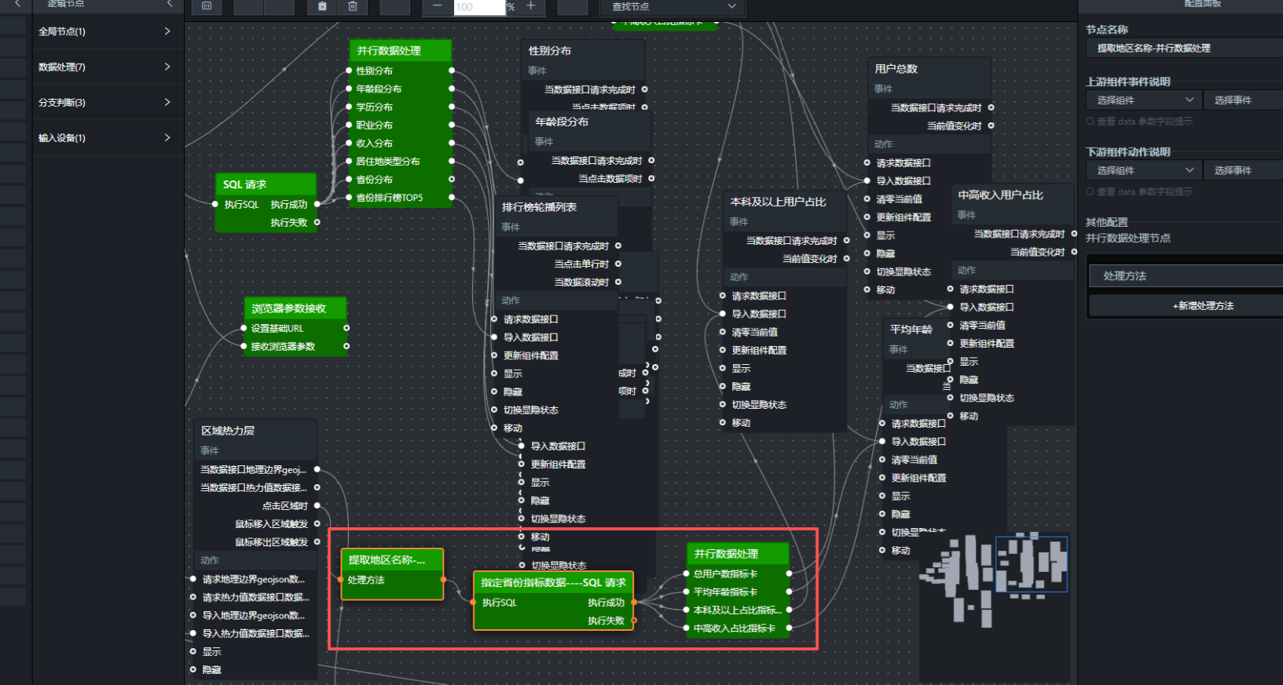Click the first toolbar icon with framed rectangle
1283x685 pixels.
[x=207, y=6]
